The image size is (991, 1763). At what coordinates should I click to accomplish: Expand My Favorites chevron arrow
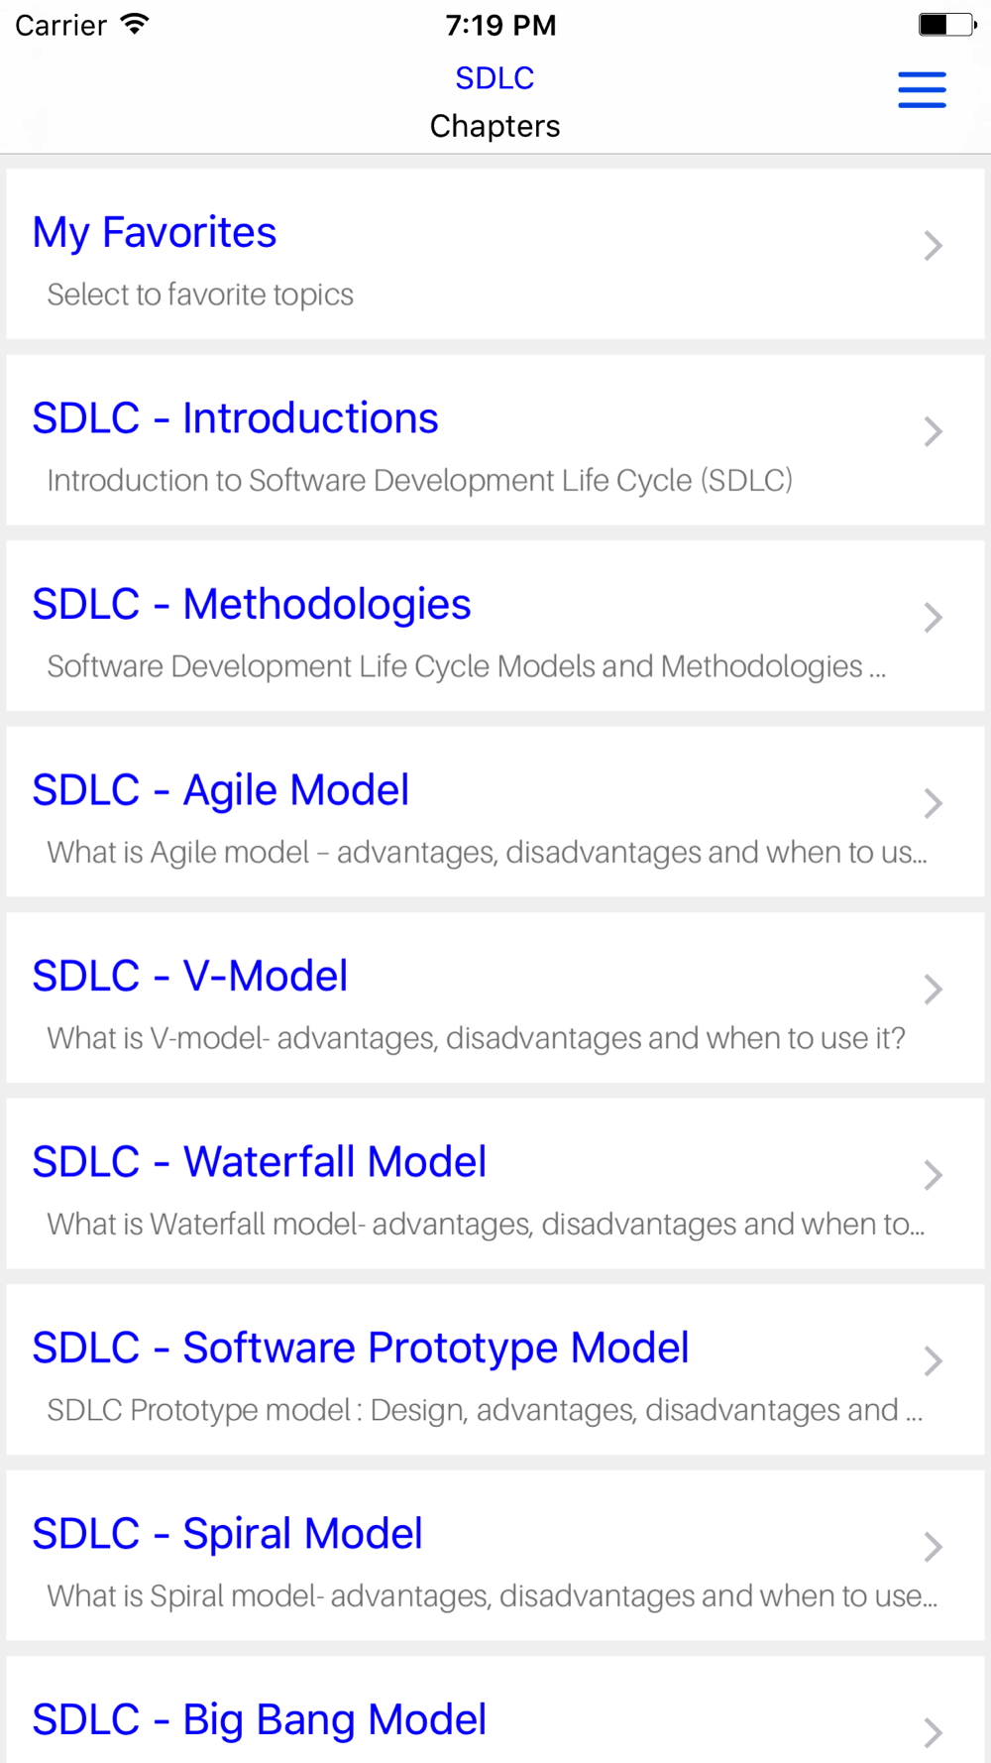coord(933,246)
